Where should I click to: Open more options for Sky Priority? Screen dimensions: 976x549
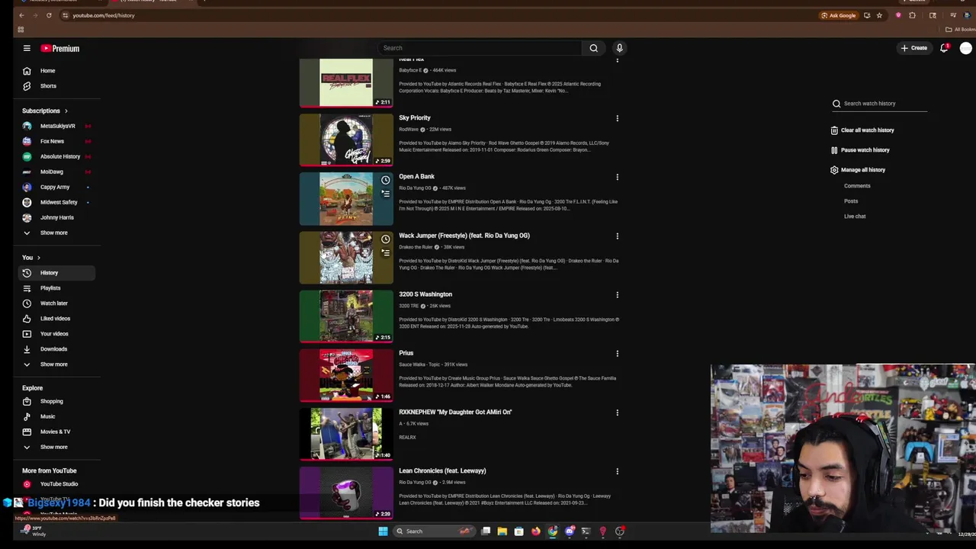coord(617,118)
